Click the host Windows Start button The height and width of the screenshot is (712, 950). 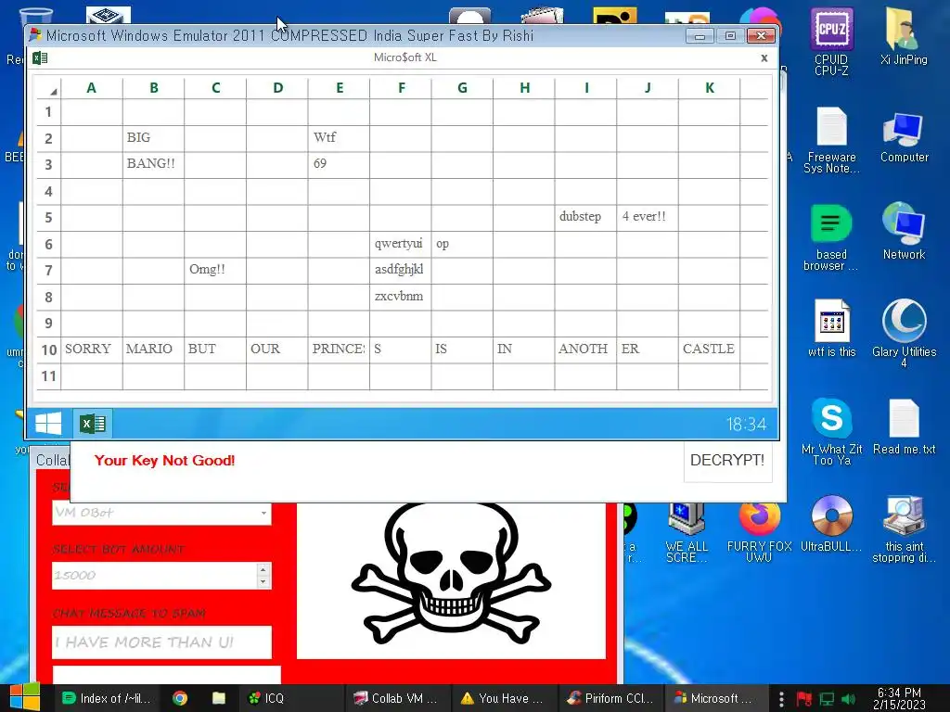[x=25, y=697]
